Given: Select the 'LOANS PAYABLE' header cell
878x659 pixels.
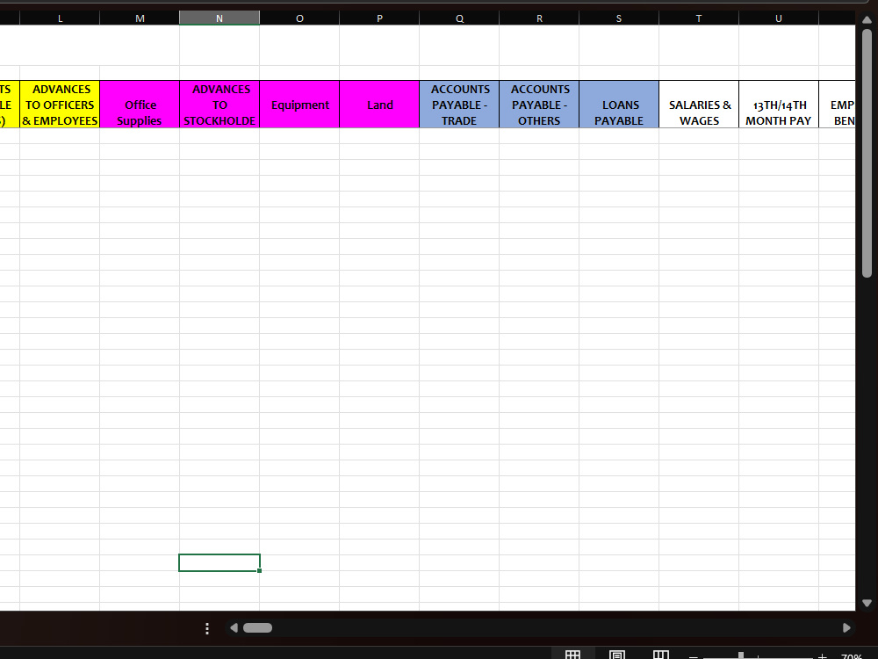Looking at the screenshot, I should pos(619,105).
